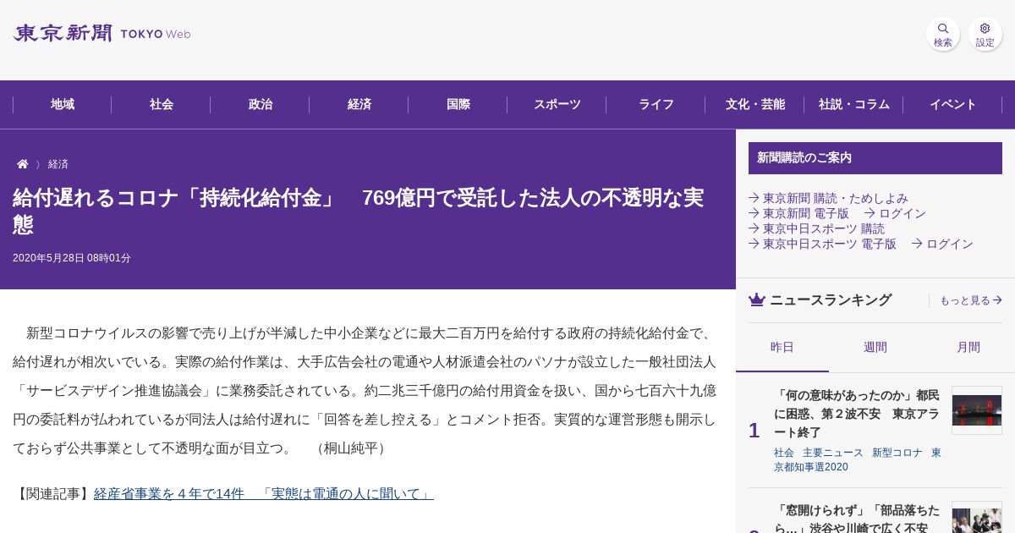This screenshot has height=533, width=1015.
Task: Click 東京中日スポーツ 購読 link
Action: 816,228
